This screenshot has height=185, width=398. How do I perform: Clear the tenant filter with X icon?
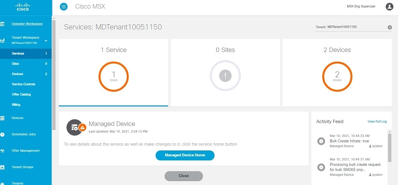pos(389,27)
